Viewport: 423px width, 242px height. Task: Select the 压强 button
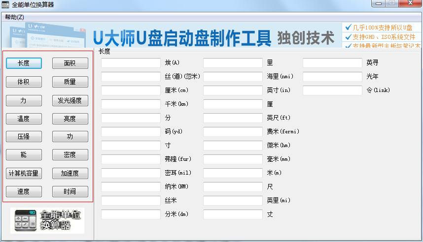(x=24, y=136)
